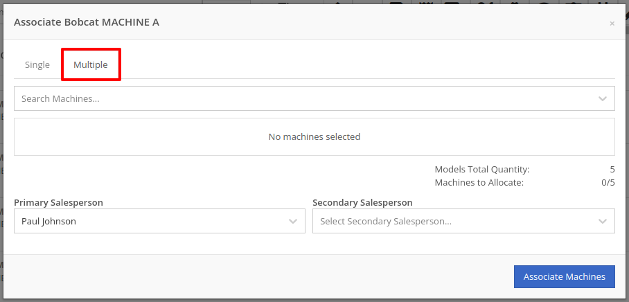Screen dimensions: 629x302
Task: Switch to the Single tab
Action: click(x=37, y=64)
